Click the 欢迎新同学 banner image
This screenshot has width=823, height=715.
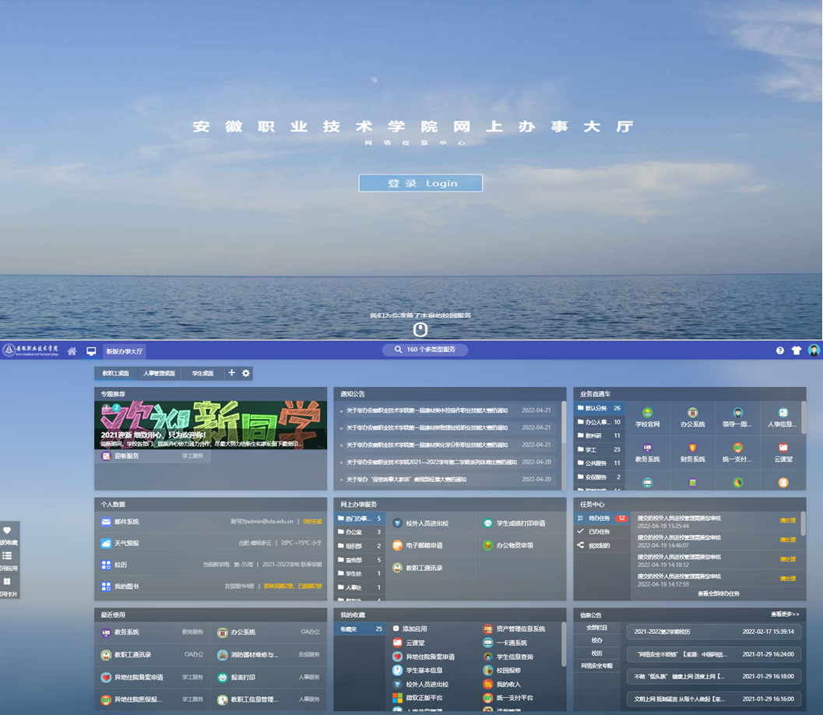coord(210,424)
